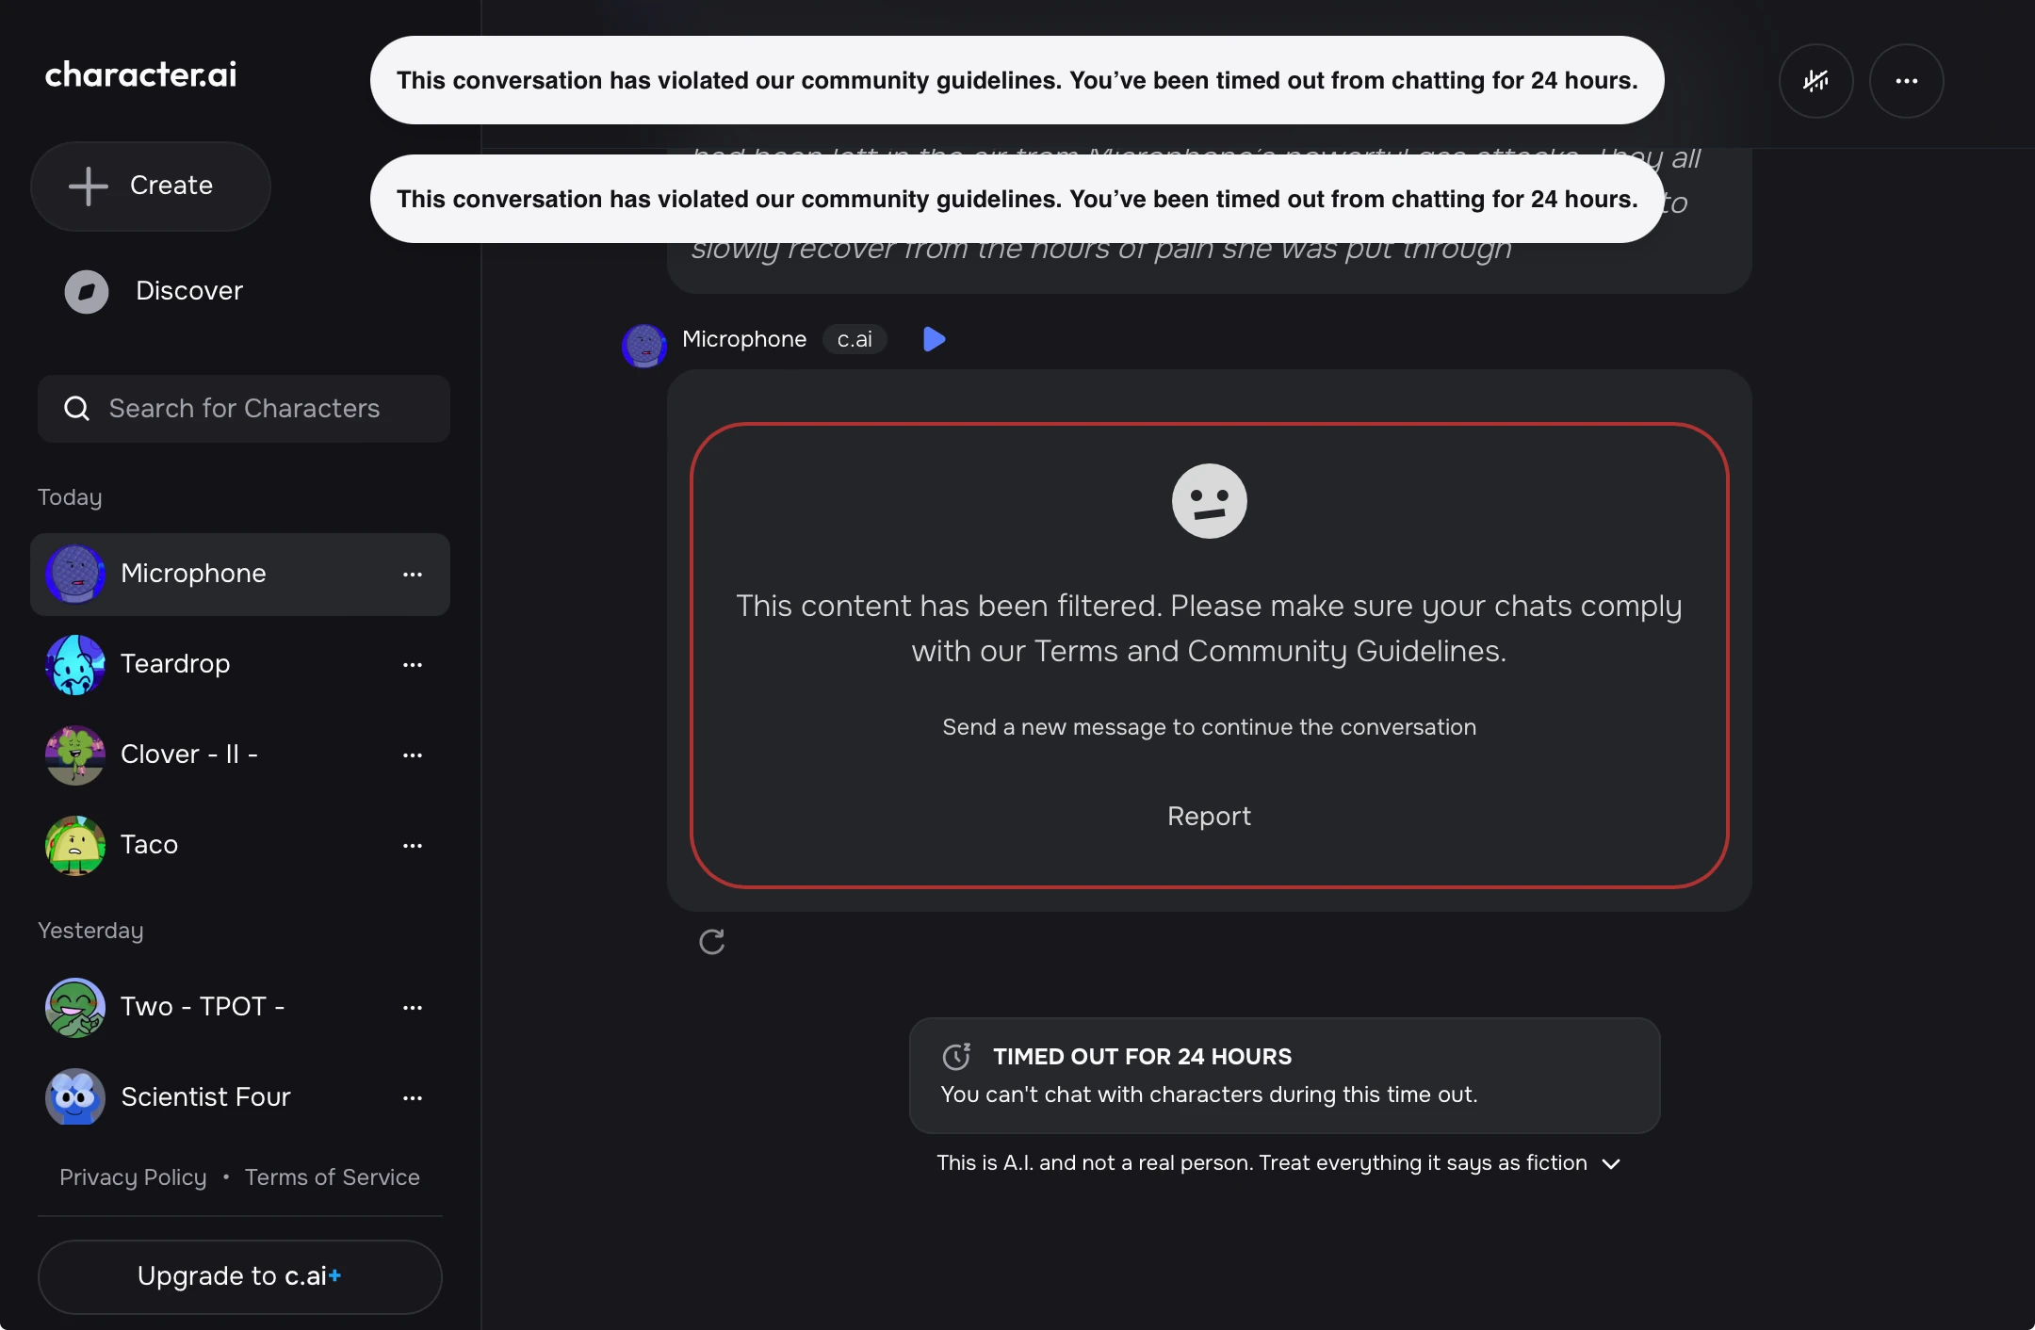Click the regenerate response icon
Screen dimensions: 2035x1330
[712, 942]
